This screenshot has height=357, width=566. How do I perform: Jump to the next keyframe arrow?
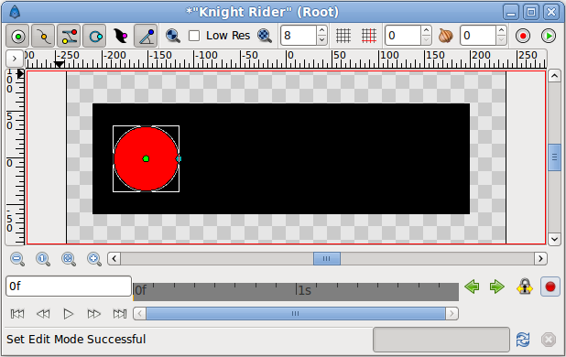coord(497,287)
